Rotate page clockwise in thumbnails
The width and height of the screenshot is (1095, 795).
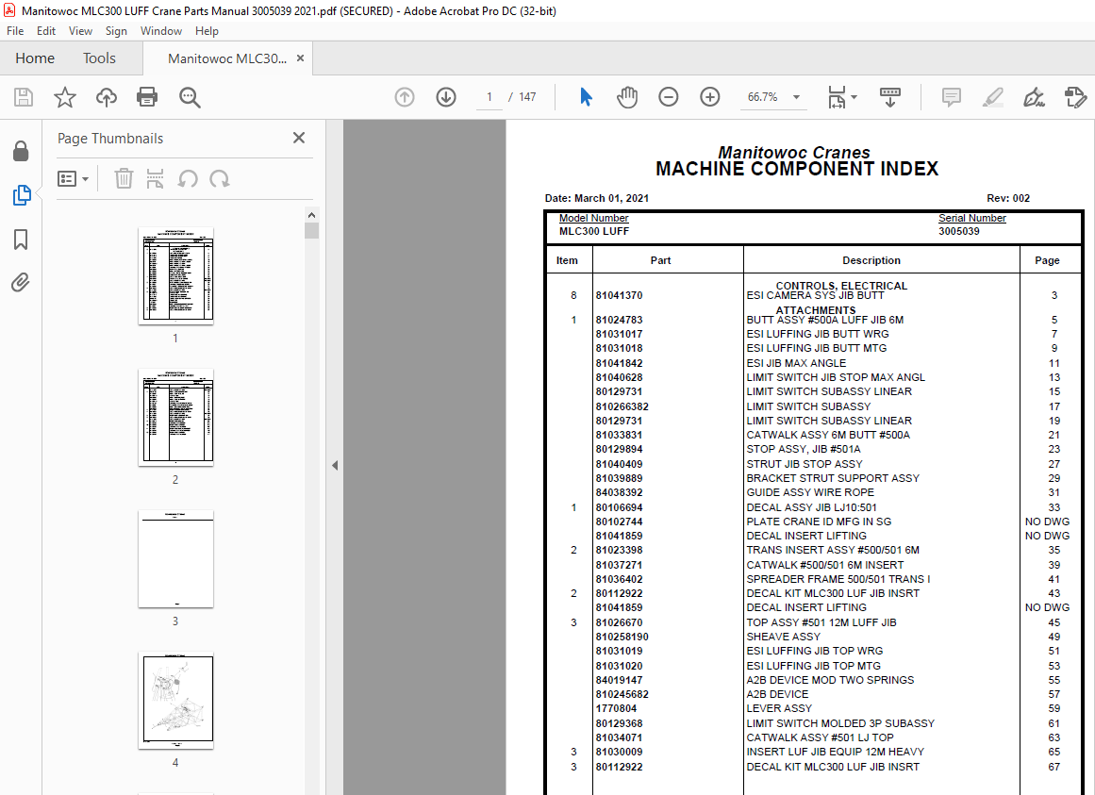pos(219,178)
